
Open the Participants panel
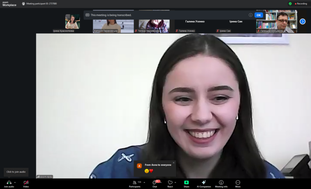click(x=135, y=184)
